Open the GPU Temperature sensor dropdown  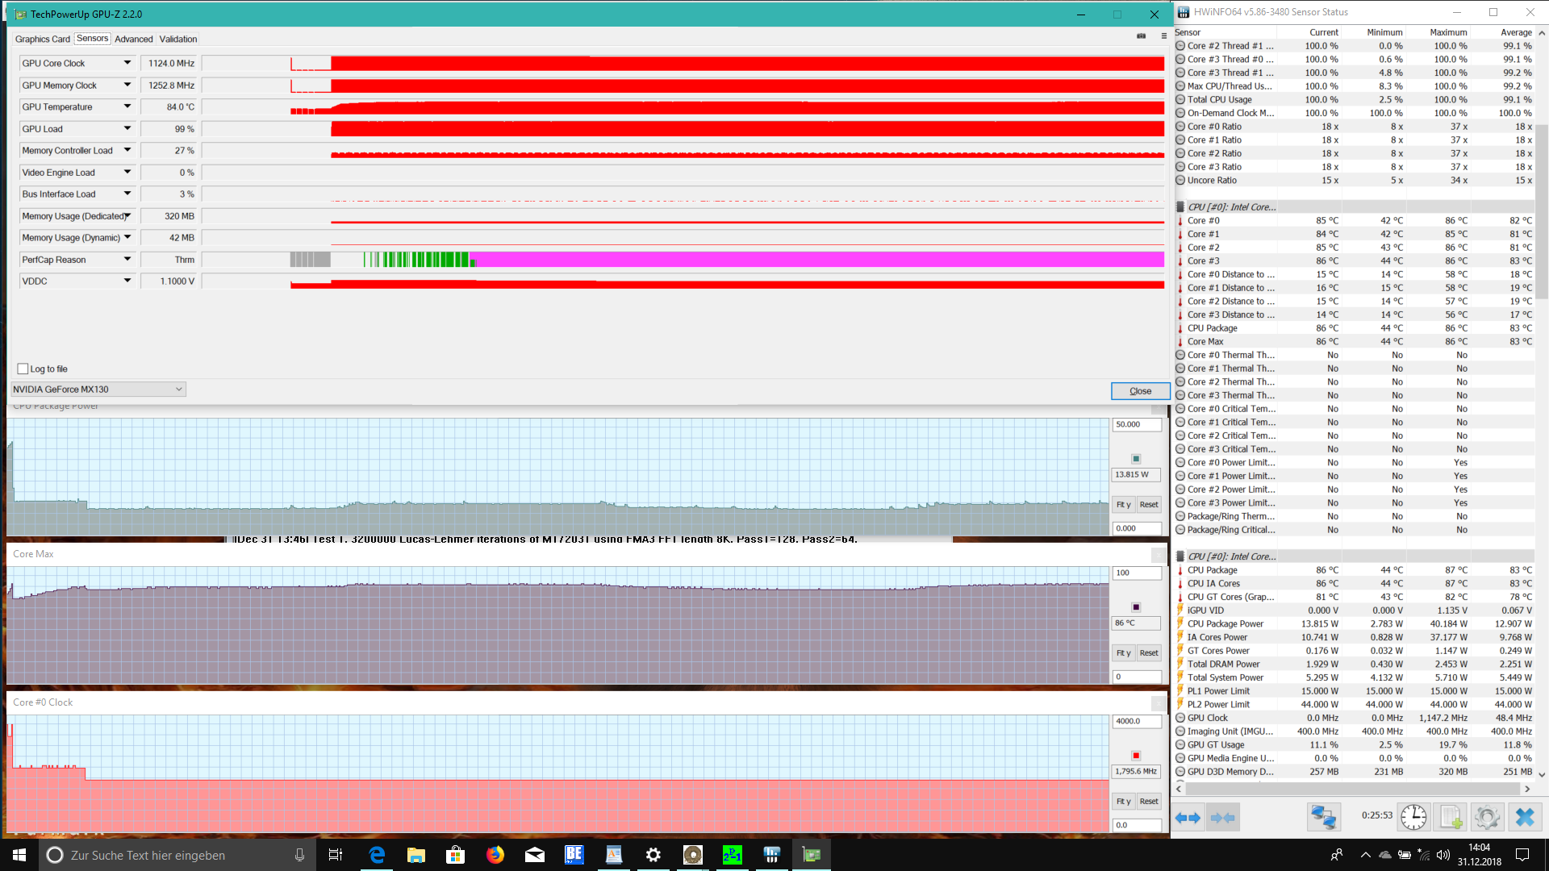click(x=127, y=106)
